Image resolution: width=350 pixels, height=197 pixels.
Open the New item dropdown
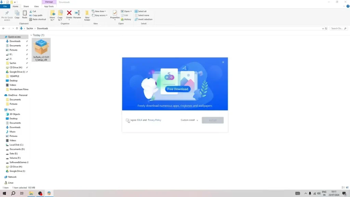click(x=99, y=11)
